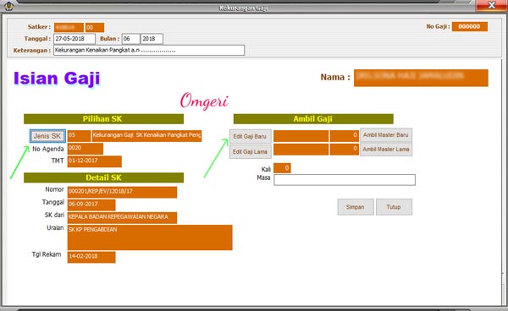Click Ambil Master Baru button
This screenshot has width=508, height=311.
coord(386,135)
